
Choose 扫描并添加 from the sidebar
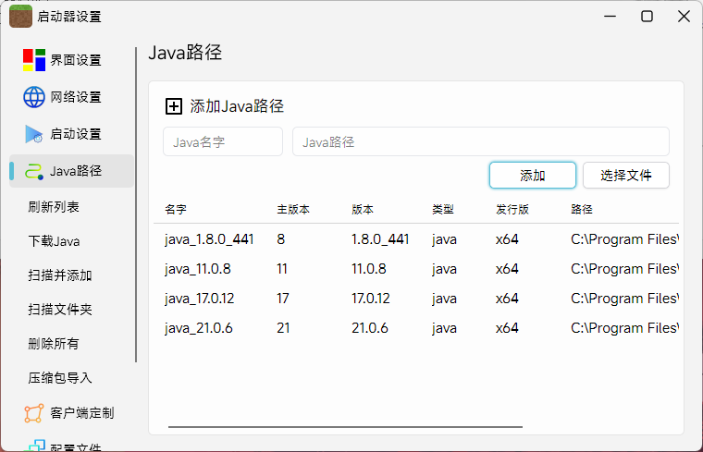59,275
